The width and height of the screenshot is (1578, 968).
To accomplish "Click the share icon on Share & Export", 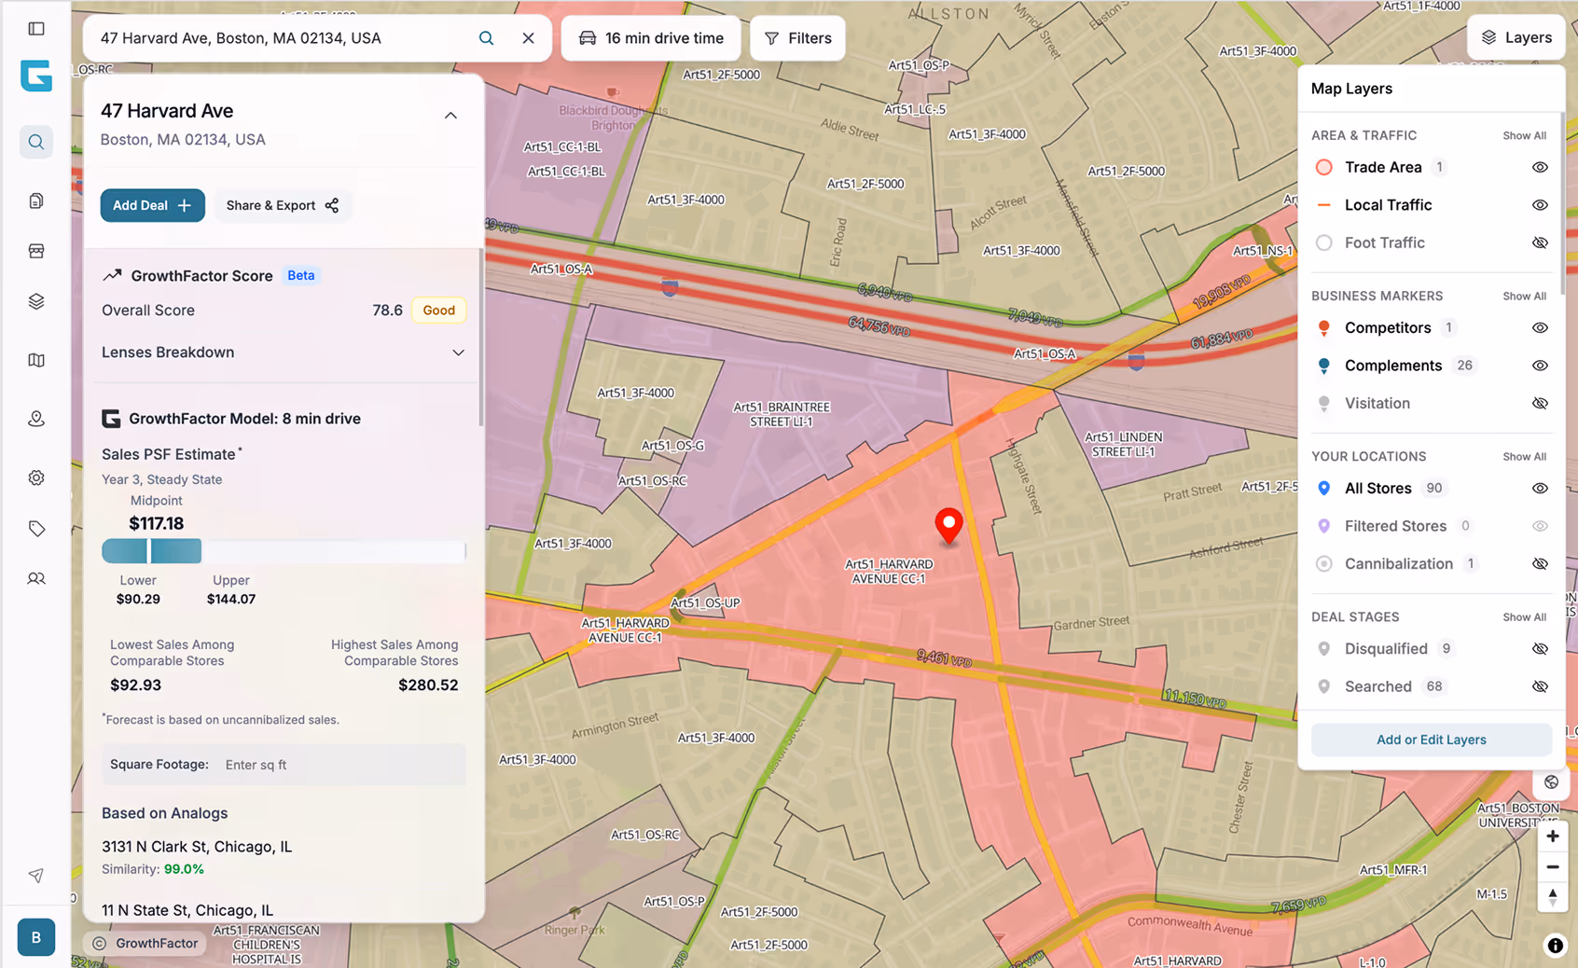I will [332, 205].
